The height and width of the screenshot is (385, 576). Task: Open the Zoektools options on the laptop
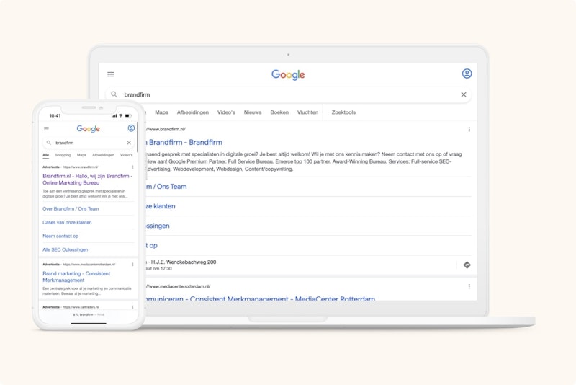click(343, 112)
